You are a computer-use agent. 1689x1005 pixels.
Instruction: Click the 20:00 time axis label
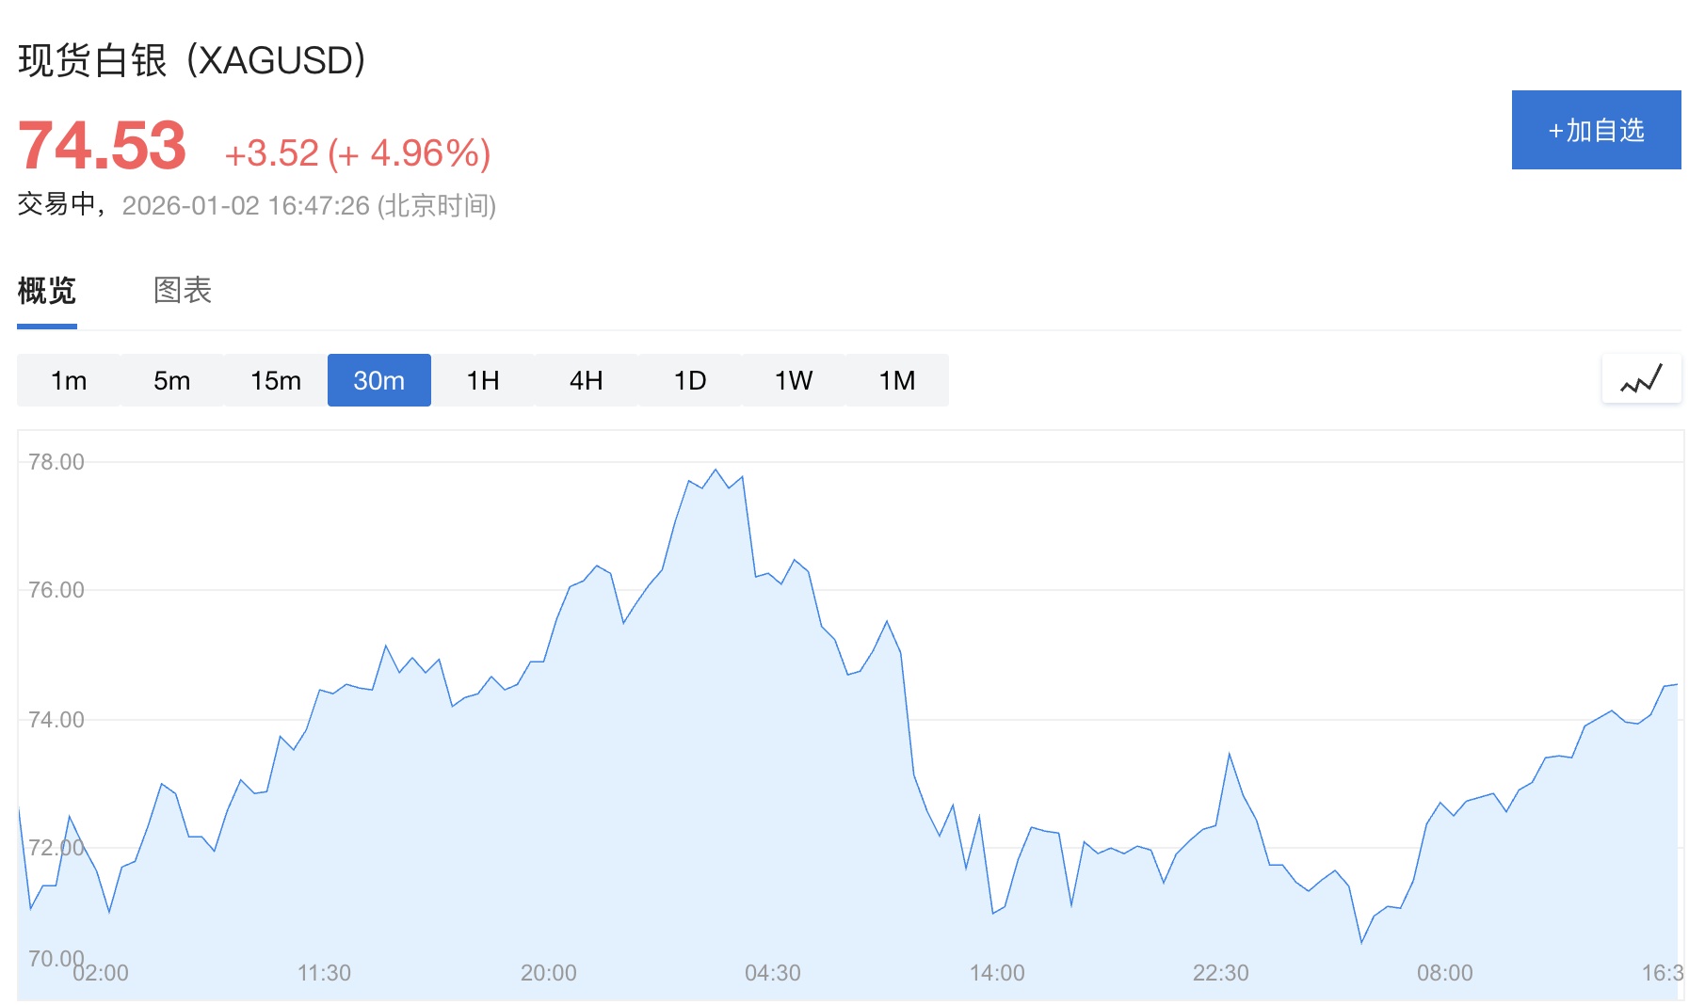tap(549, 973)
